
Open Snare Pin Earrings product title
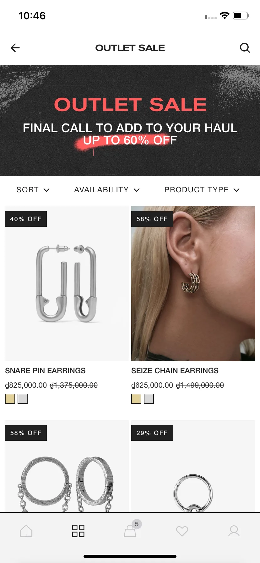pyautogui.click(x=45, y=371)
